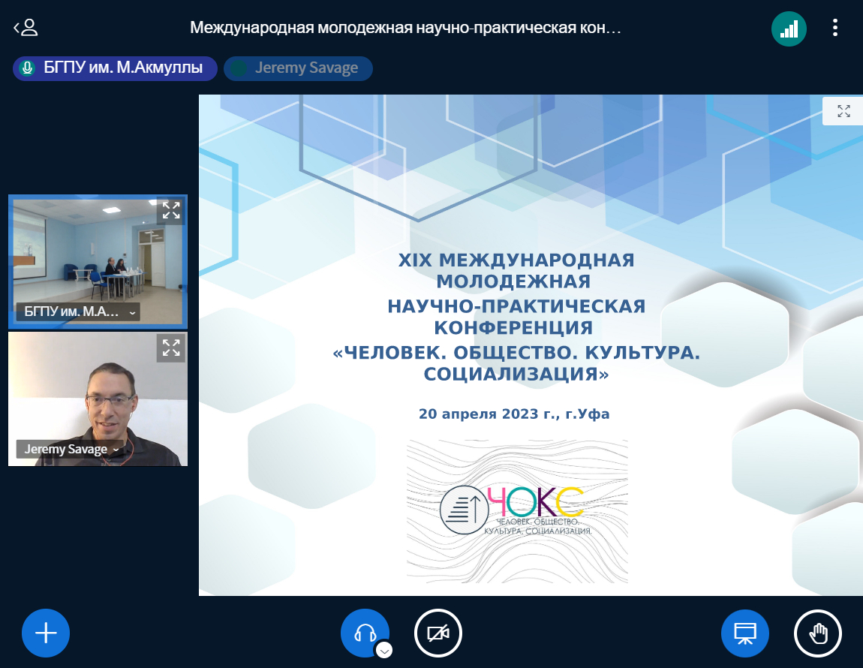Open the three-dot options menu
863x668 pixels.
[834, 29]
